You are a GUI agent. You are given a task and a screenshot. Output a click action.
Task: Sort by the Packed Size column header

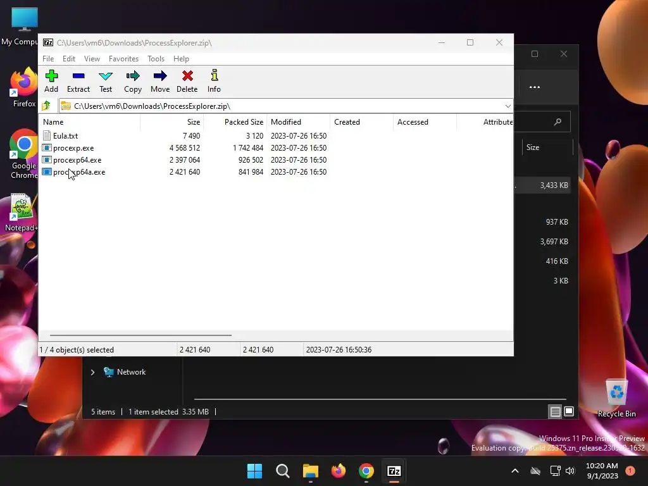tap(235, 122)
